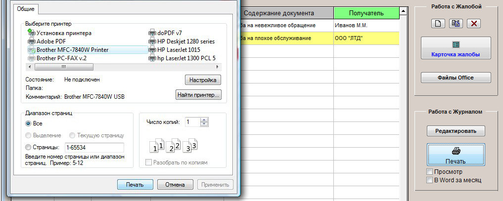Click the green Получатель column header

click(366, 13)
